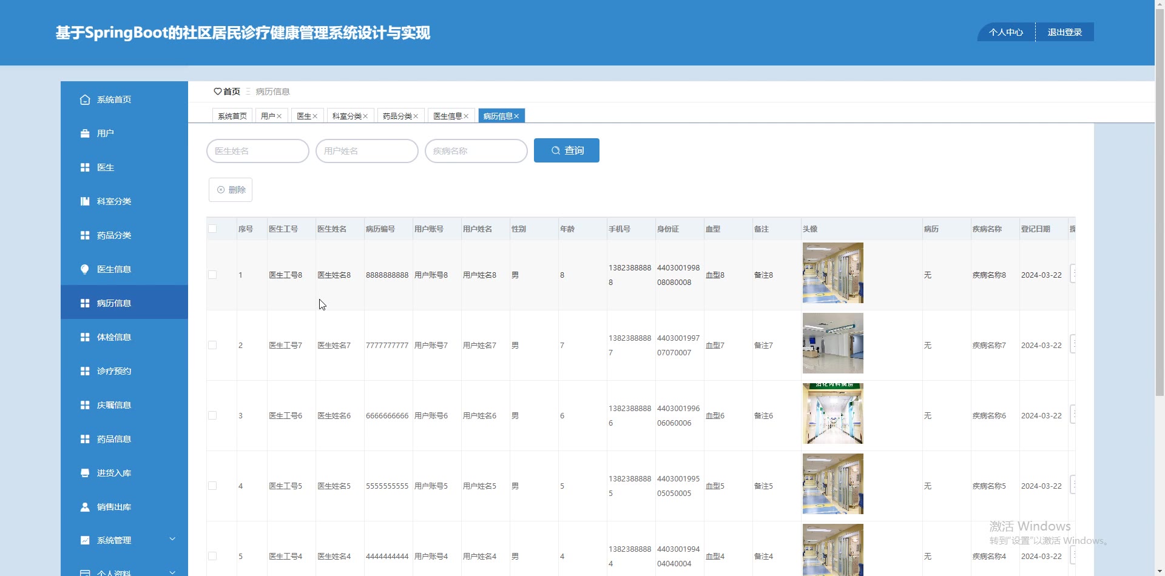Click the briefcase icon beside 用户
Image resolution: width=1165 pixels, height=576 pixels.
pos(85,133)
